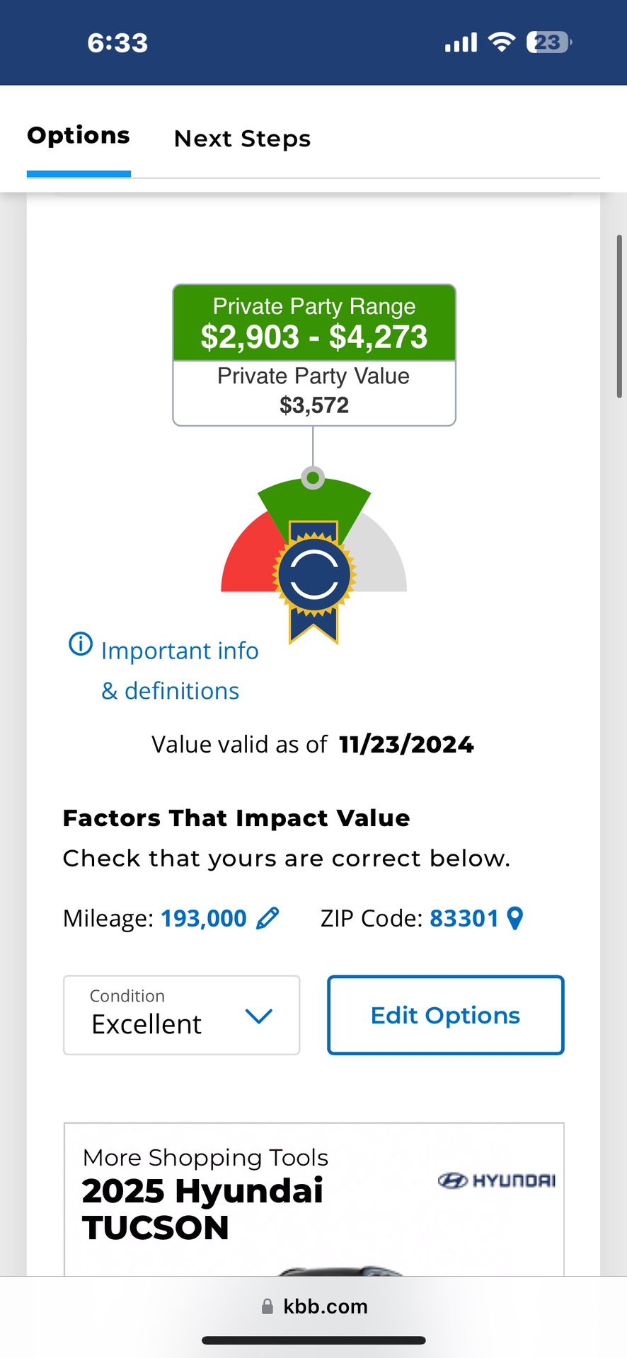Tap the lock icon beside kbb.com
The width and height of the screenshot is (627, 1358).
268,1306
